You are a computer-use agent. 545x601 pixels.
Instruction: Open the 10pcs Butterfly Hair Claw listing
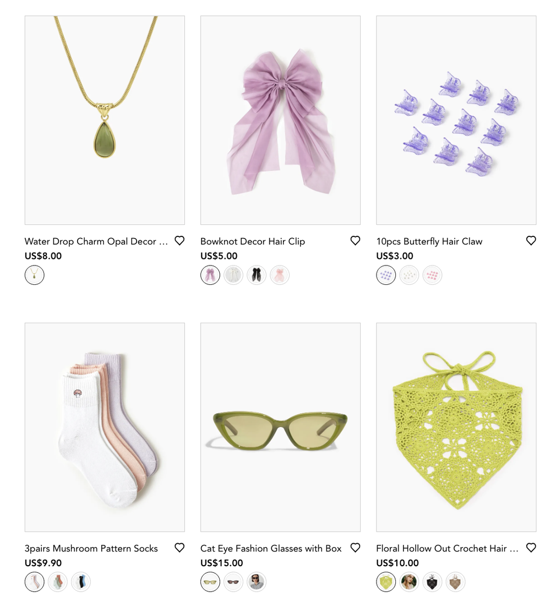tap(429, 241)
